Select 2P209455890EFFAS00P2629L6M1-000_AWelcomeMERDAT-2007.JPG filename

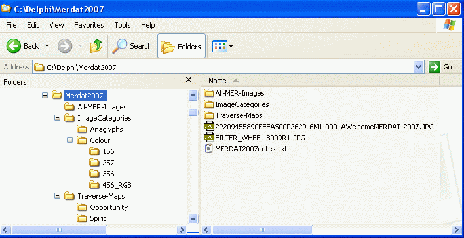coord(324,127)
